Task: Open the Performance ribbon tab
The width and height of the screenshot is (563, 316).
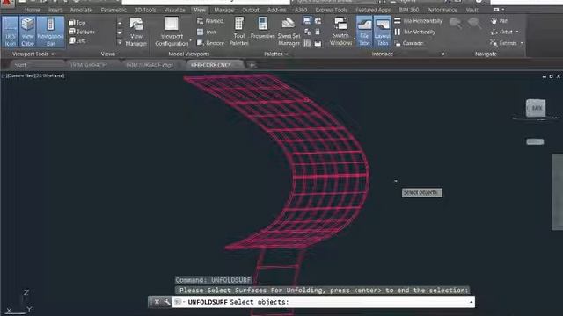Action: 442,10
